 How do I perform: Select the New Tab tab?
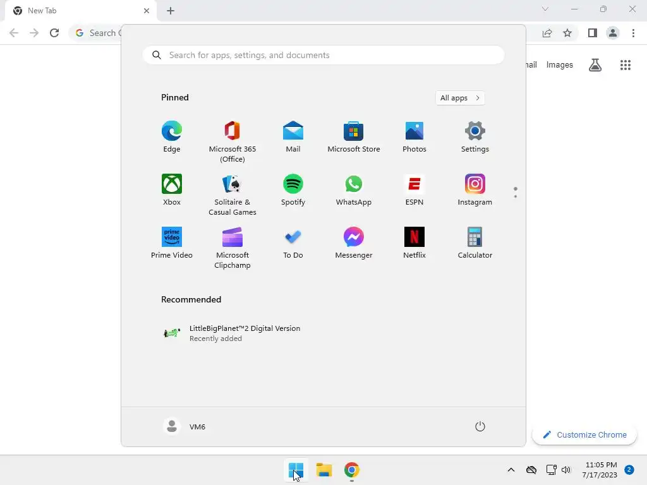tap(81, 11)
